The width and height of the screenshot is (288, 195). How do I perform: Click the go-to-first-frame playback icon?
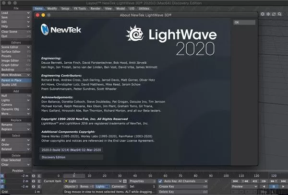235,181
